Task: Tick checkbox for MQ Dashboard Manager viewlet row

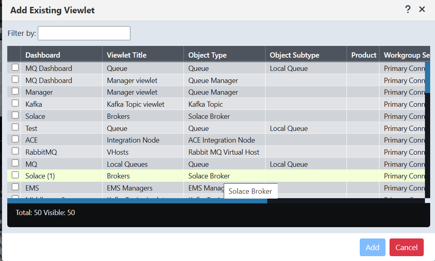Action: pos(15,79)
